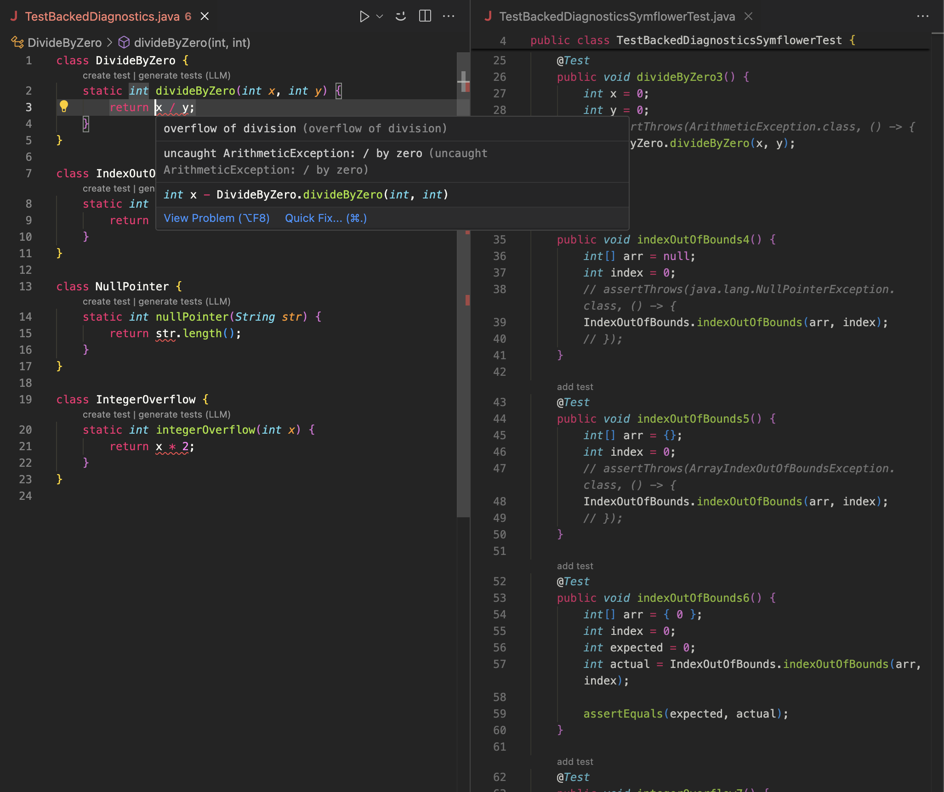The height and width of the screenshot is (792, 944).
Task: Click 'return str.length();' on line 15
Action: click(175, 334)
